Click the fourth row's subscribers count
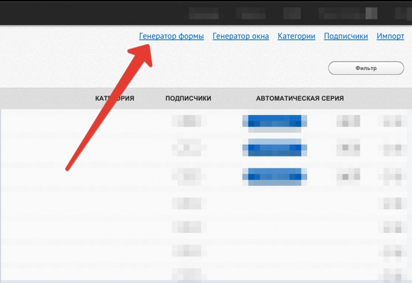 (x=187, y=203)
